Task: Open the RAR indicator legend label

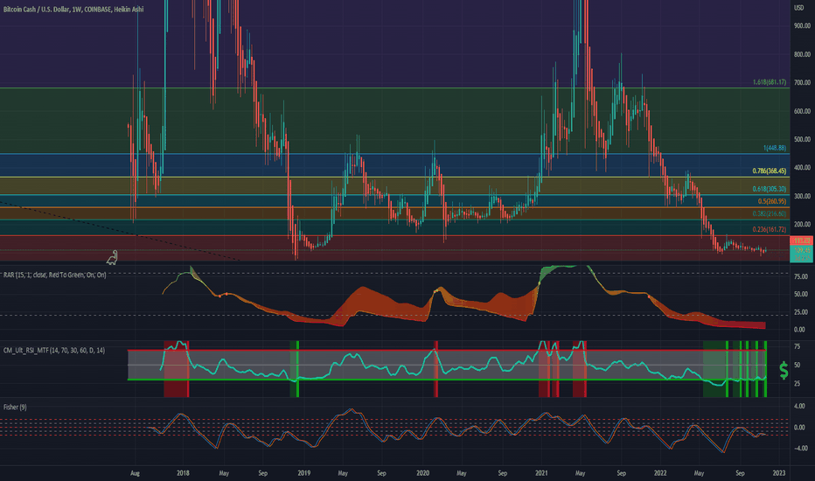Action: point(54,275)
